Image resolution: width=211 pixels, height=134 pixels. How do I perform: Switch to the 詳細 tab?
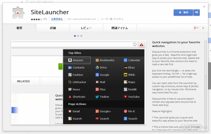click(53, 28)
